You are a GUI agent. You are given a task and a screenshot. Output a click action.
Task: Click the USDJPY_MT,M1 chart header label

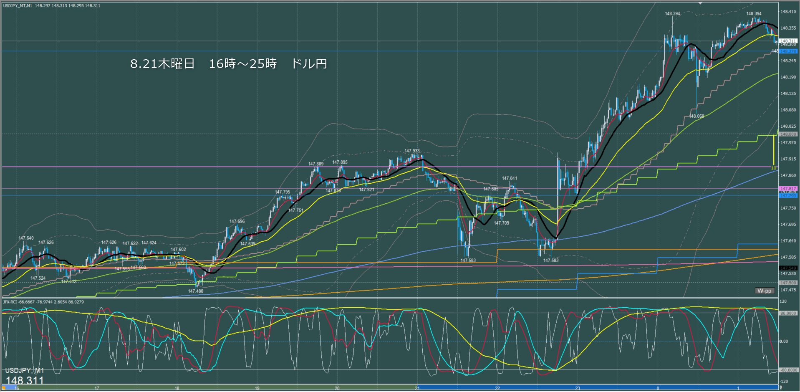18,6
